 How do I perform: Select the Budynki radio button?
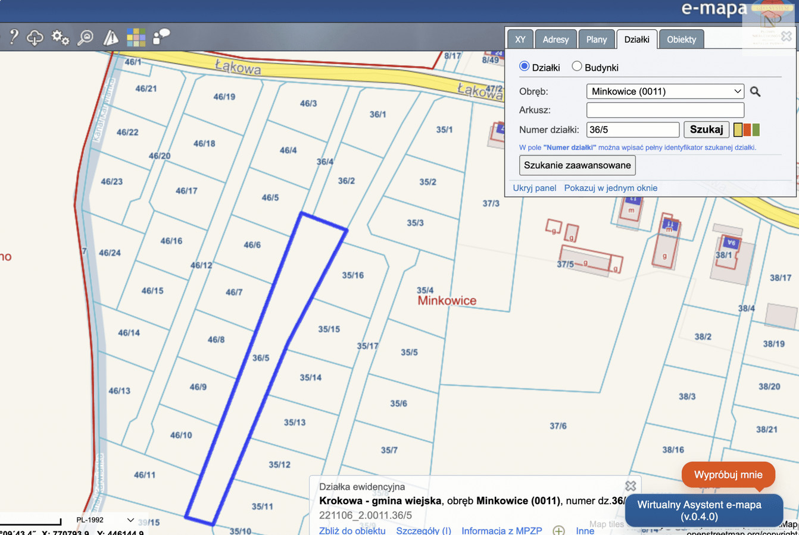tap(577, 66)
